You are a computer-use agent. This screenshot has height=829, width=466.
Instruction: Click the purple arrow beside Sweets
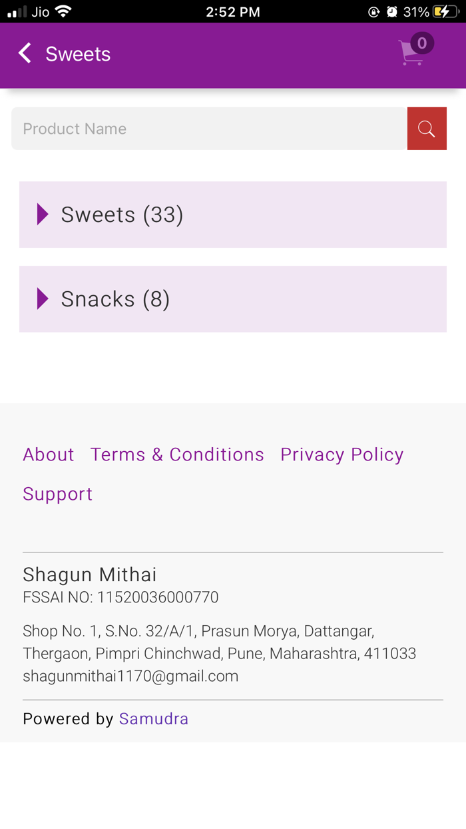[x=42, y=214]
